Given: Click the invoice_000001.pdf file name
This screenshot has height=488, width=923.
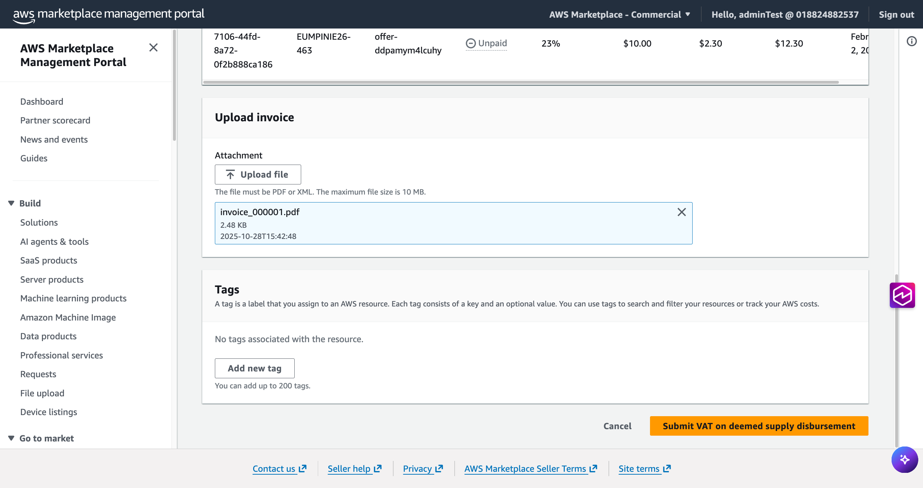Looking at the screenshot, I should 260,212.
